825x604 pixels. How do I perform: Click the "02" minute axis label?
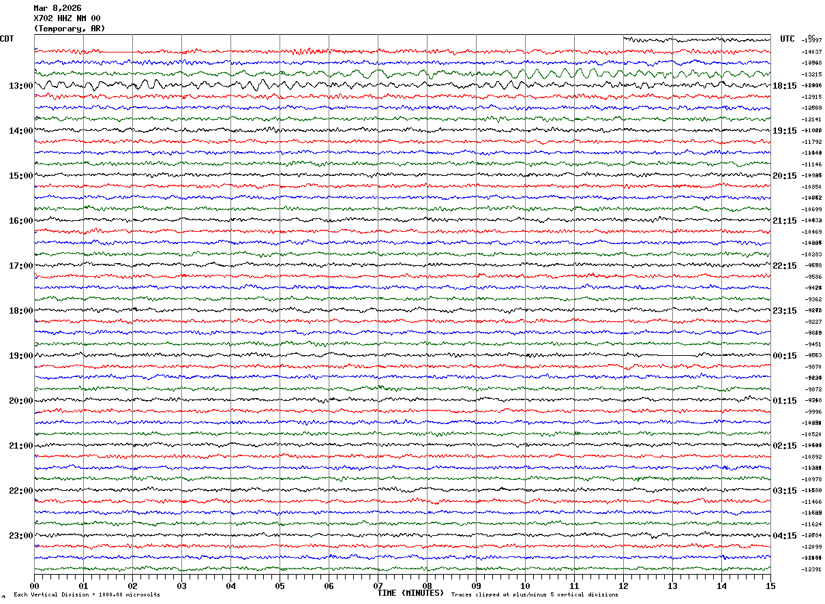[132, 586]
